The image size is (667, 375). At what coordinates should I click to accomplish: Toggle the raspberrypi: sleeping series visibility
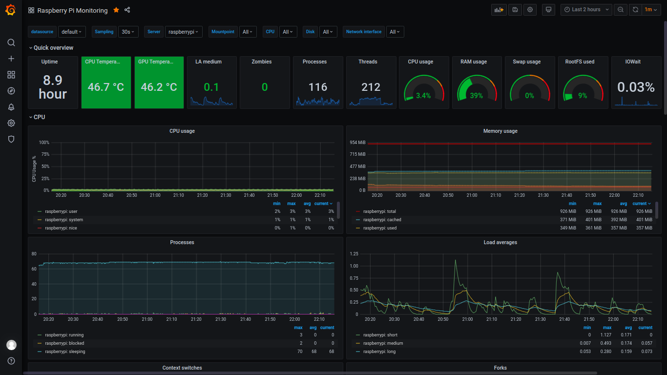(65, 352)
